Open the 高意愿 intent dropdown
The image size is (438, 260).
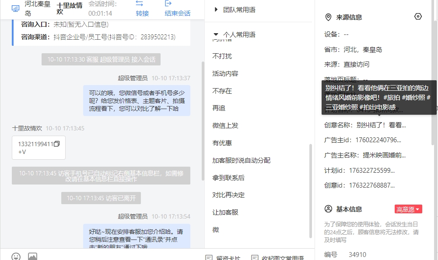408,209
